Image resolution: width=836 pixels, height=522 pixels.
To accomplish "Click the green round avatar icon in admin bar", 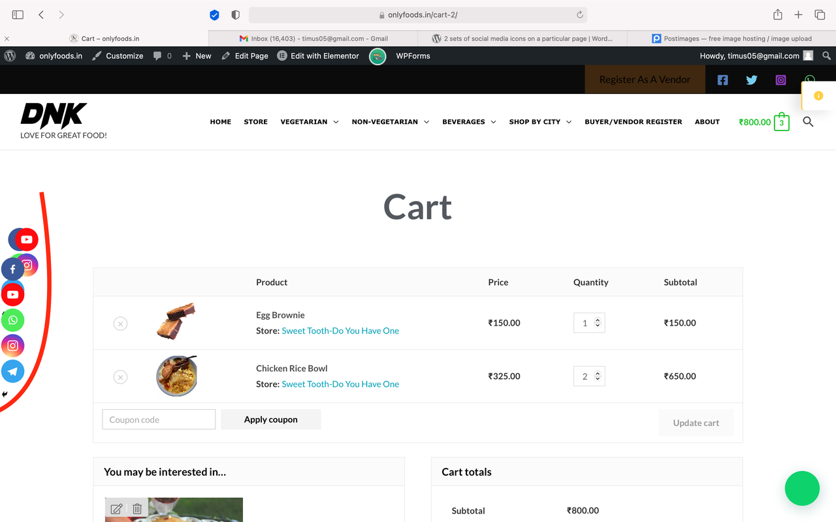I will coord(378,57).
